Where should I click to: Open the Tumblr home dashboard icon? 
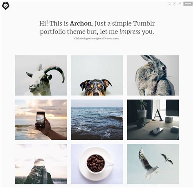[169, 4]
